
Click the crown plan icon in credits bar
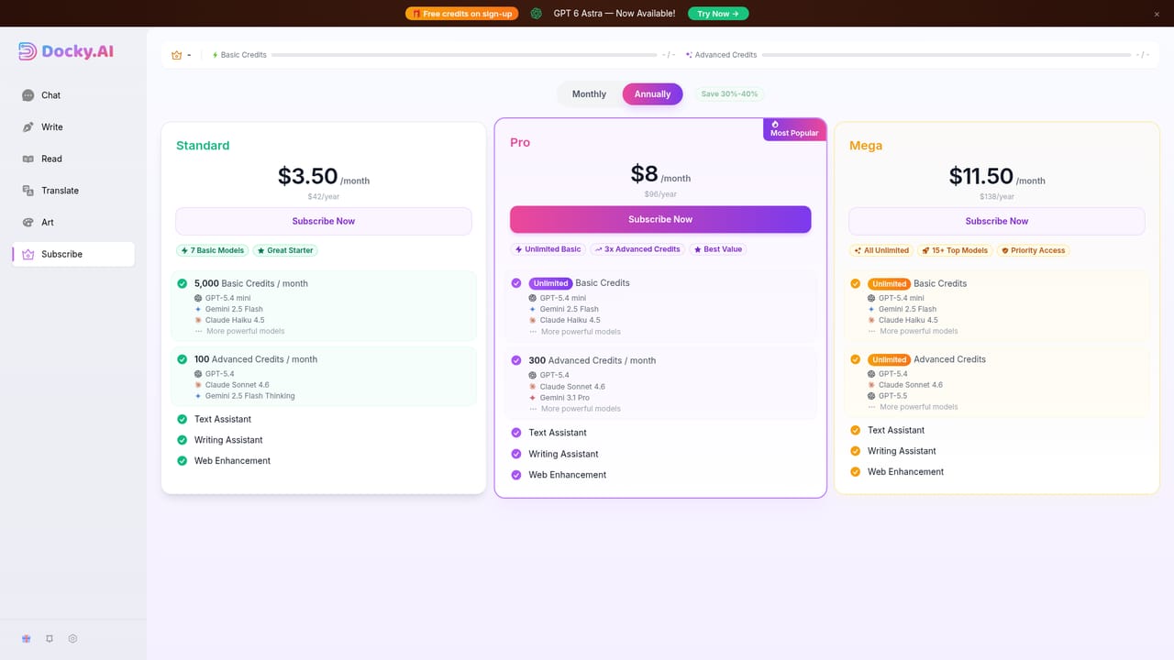(x=177, y=55)
